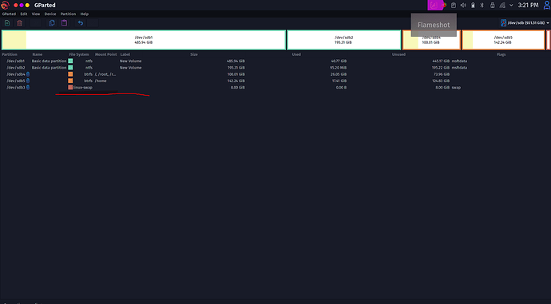The image size is (551, 304).
Task: Click the battery status tray icon
Action: click(473, 6)
